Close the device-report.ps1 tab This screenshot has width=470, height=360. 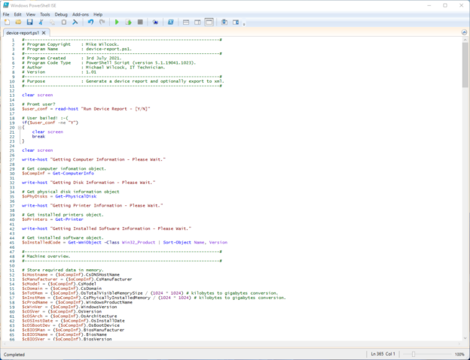[44, 33]
